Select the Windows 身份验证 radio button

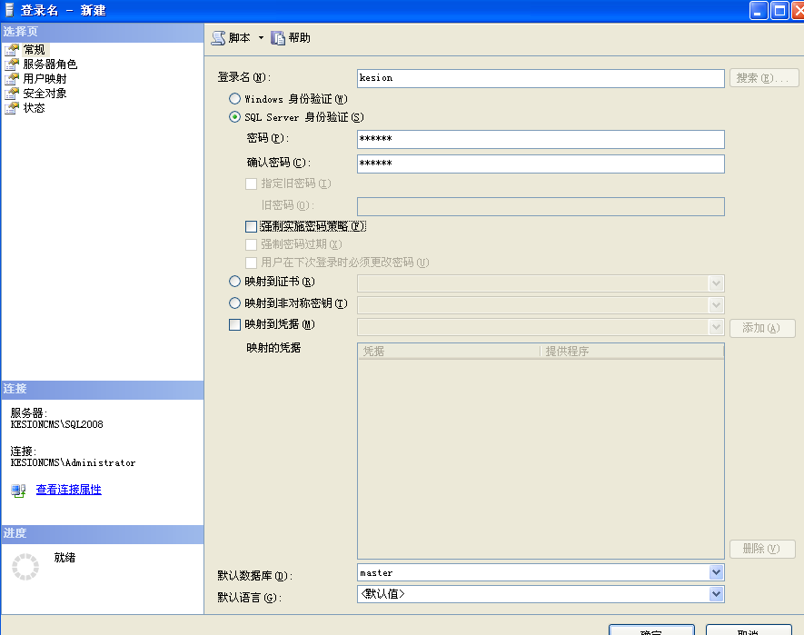[x=234, y=98]
